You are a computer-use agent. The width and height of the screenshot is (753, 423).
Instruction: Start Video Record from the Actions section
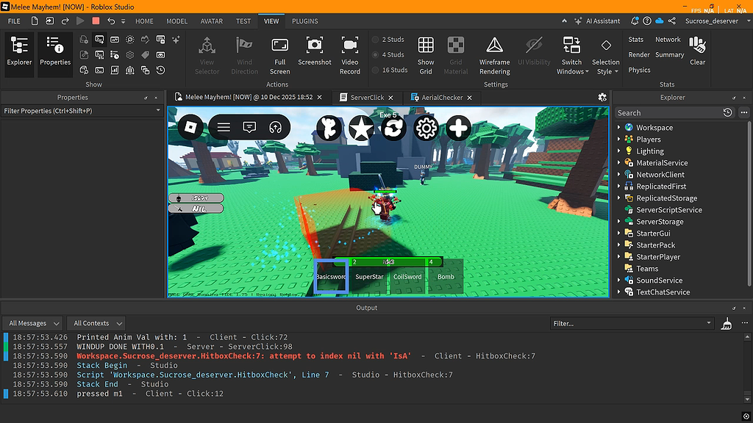tap(350, 51)
